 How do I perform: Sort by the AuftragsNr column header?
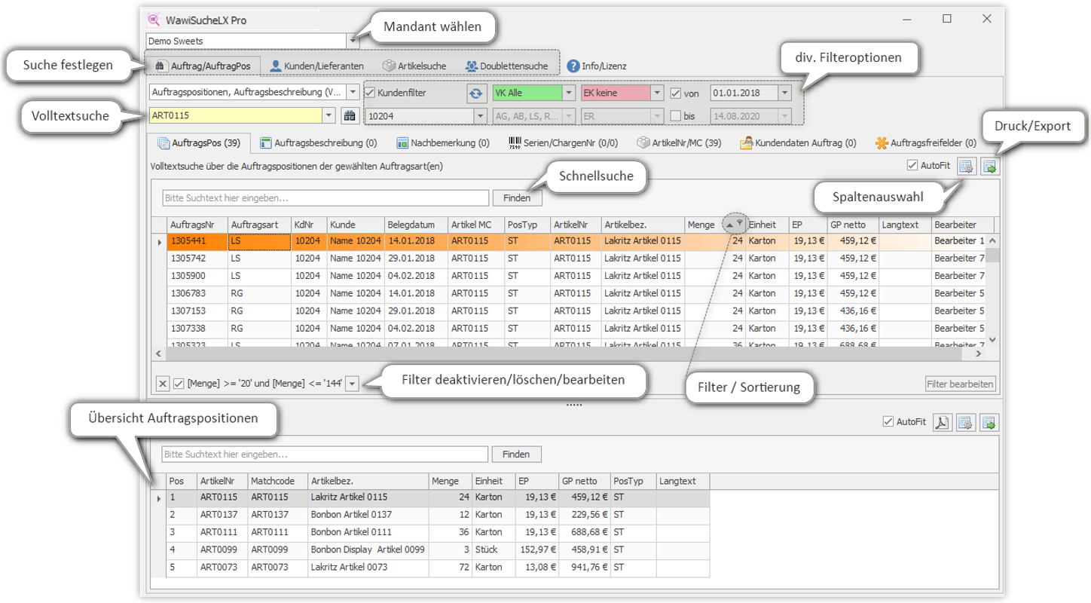coord(197,225)
